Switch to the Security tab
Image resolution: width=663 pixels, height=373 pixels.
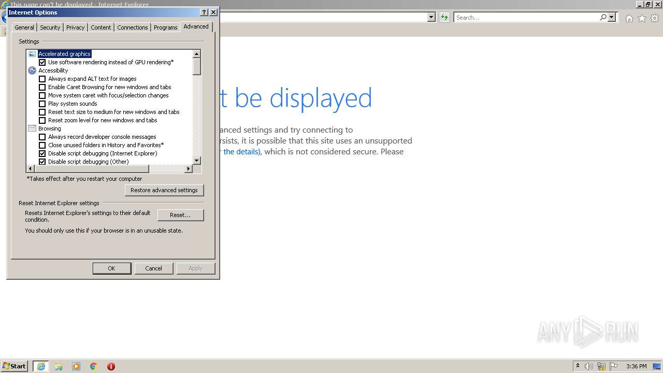(x=50, y=27)
